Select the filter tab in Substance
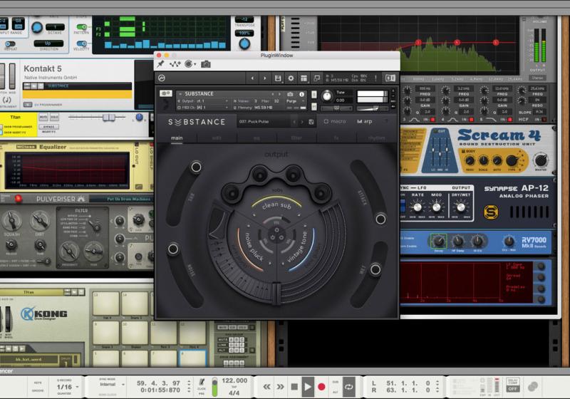Viewport: 570px width, 399px height. 296,138
